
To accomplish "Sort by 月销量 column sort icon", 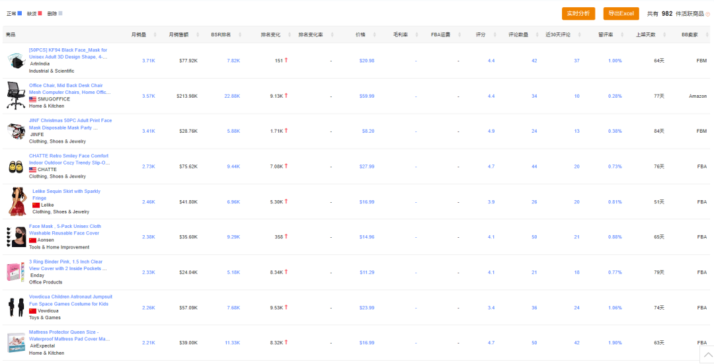I will point(155,35).
